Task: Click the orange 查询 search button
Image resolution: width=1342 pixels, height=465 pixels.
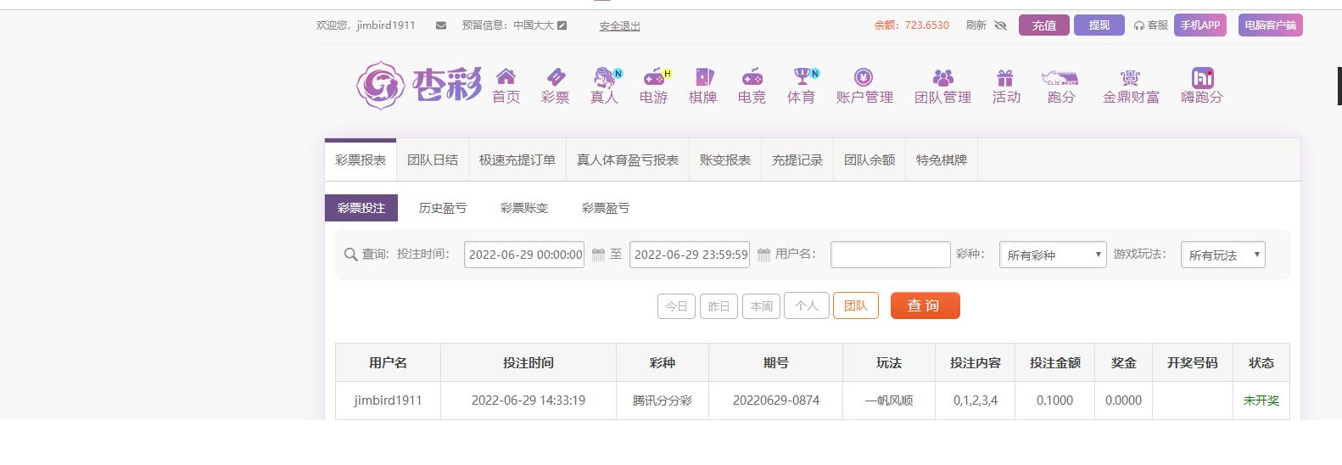Action: [x=925, y=305]
